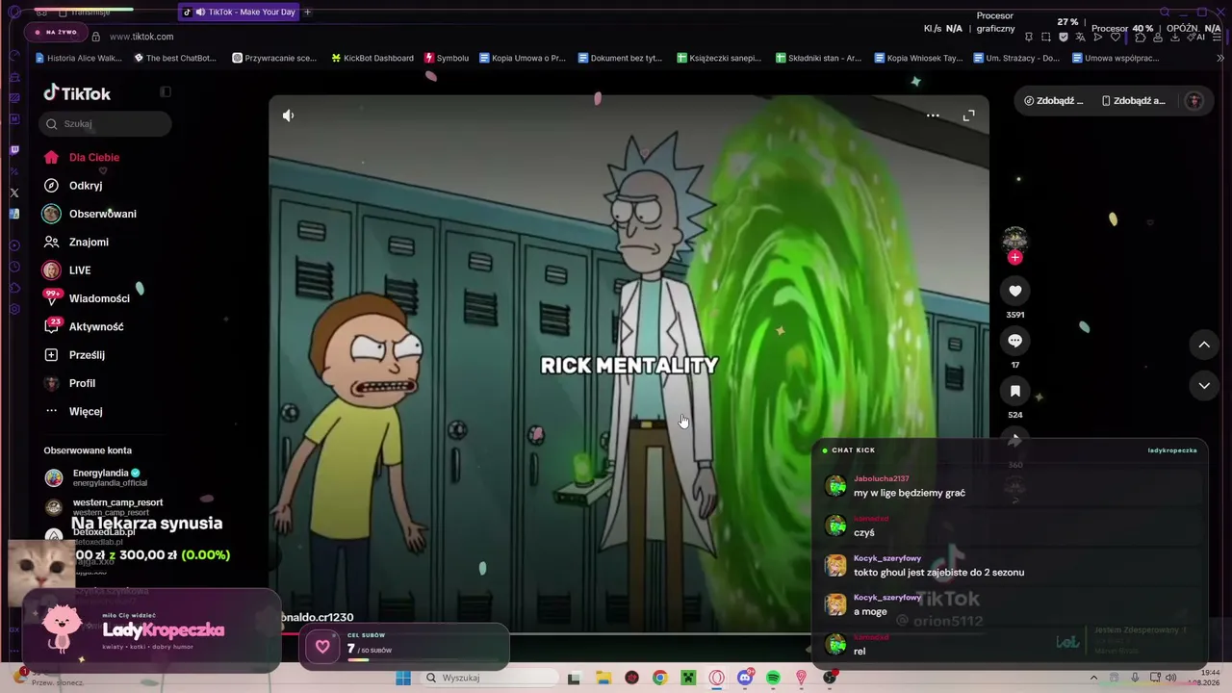Open the video creator's avatar
The height and width of the screenshot is (693, 1232).
[x=1014, y=239]
